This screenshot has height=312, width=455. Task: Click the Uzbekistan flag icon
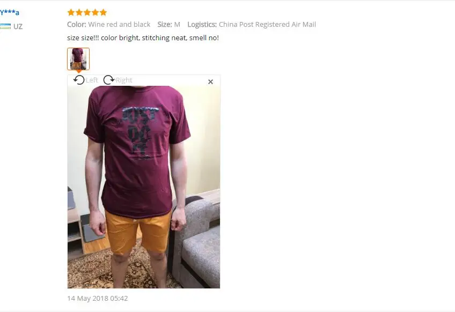pos(5,26)
